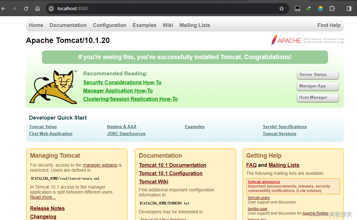Image resolution: width=357 pixels, height=220 pixels.
Task: Open Tomcat 10.1 Documentation link
Action: [173, 165]
